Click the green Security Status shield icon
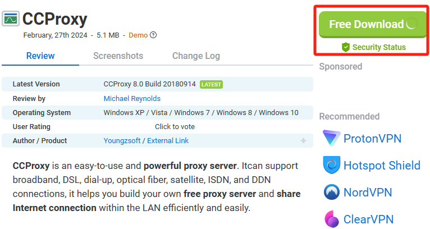Screen dimensions: 430x229 346,47
